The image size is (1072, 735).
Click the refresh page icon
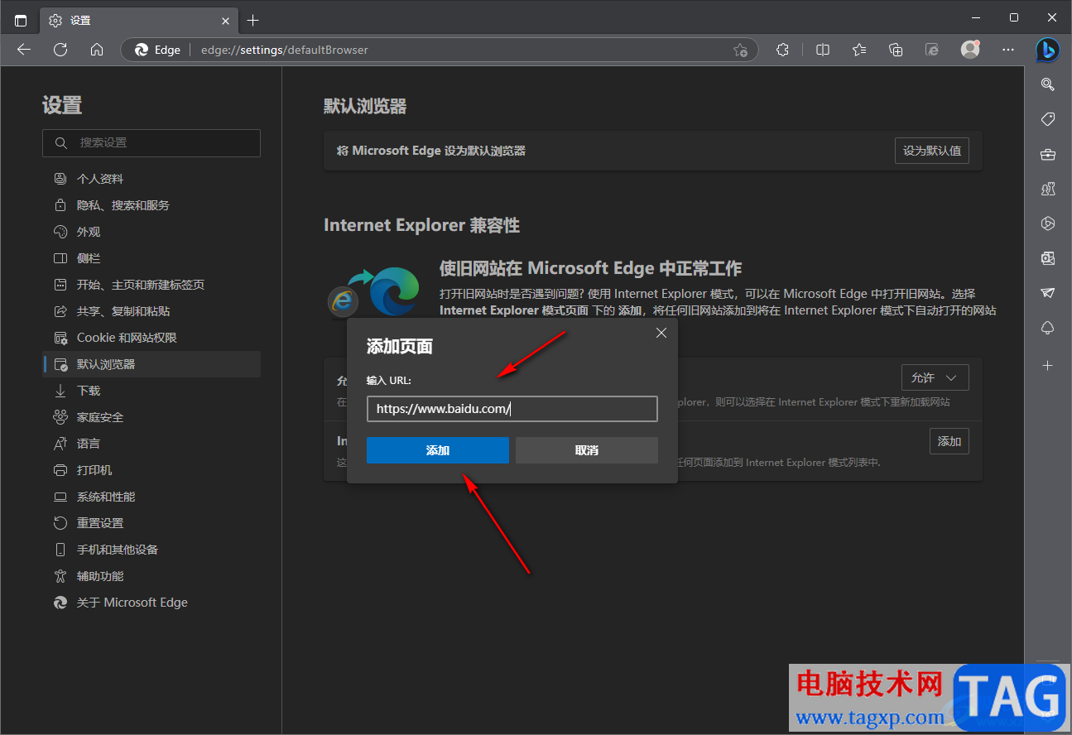60,50
